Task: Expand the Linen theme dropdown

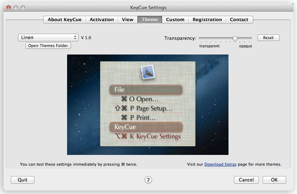Action: [48, 38]
